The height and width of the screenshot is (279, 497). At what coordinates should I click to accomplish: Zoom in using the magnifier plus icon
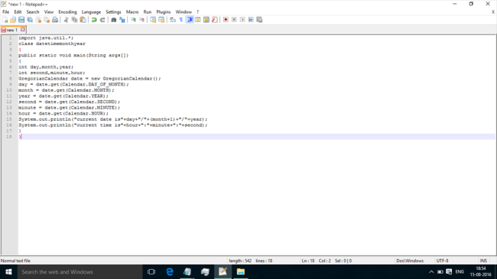tap(134, 20)
